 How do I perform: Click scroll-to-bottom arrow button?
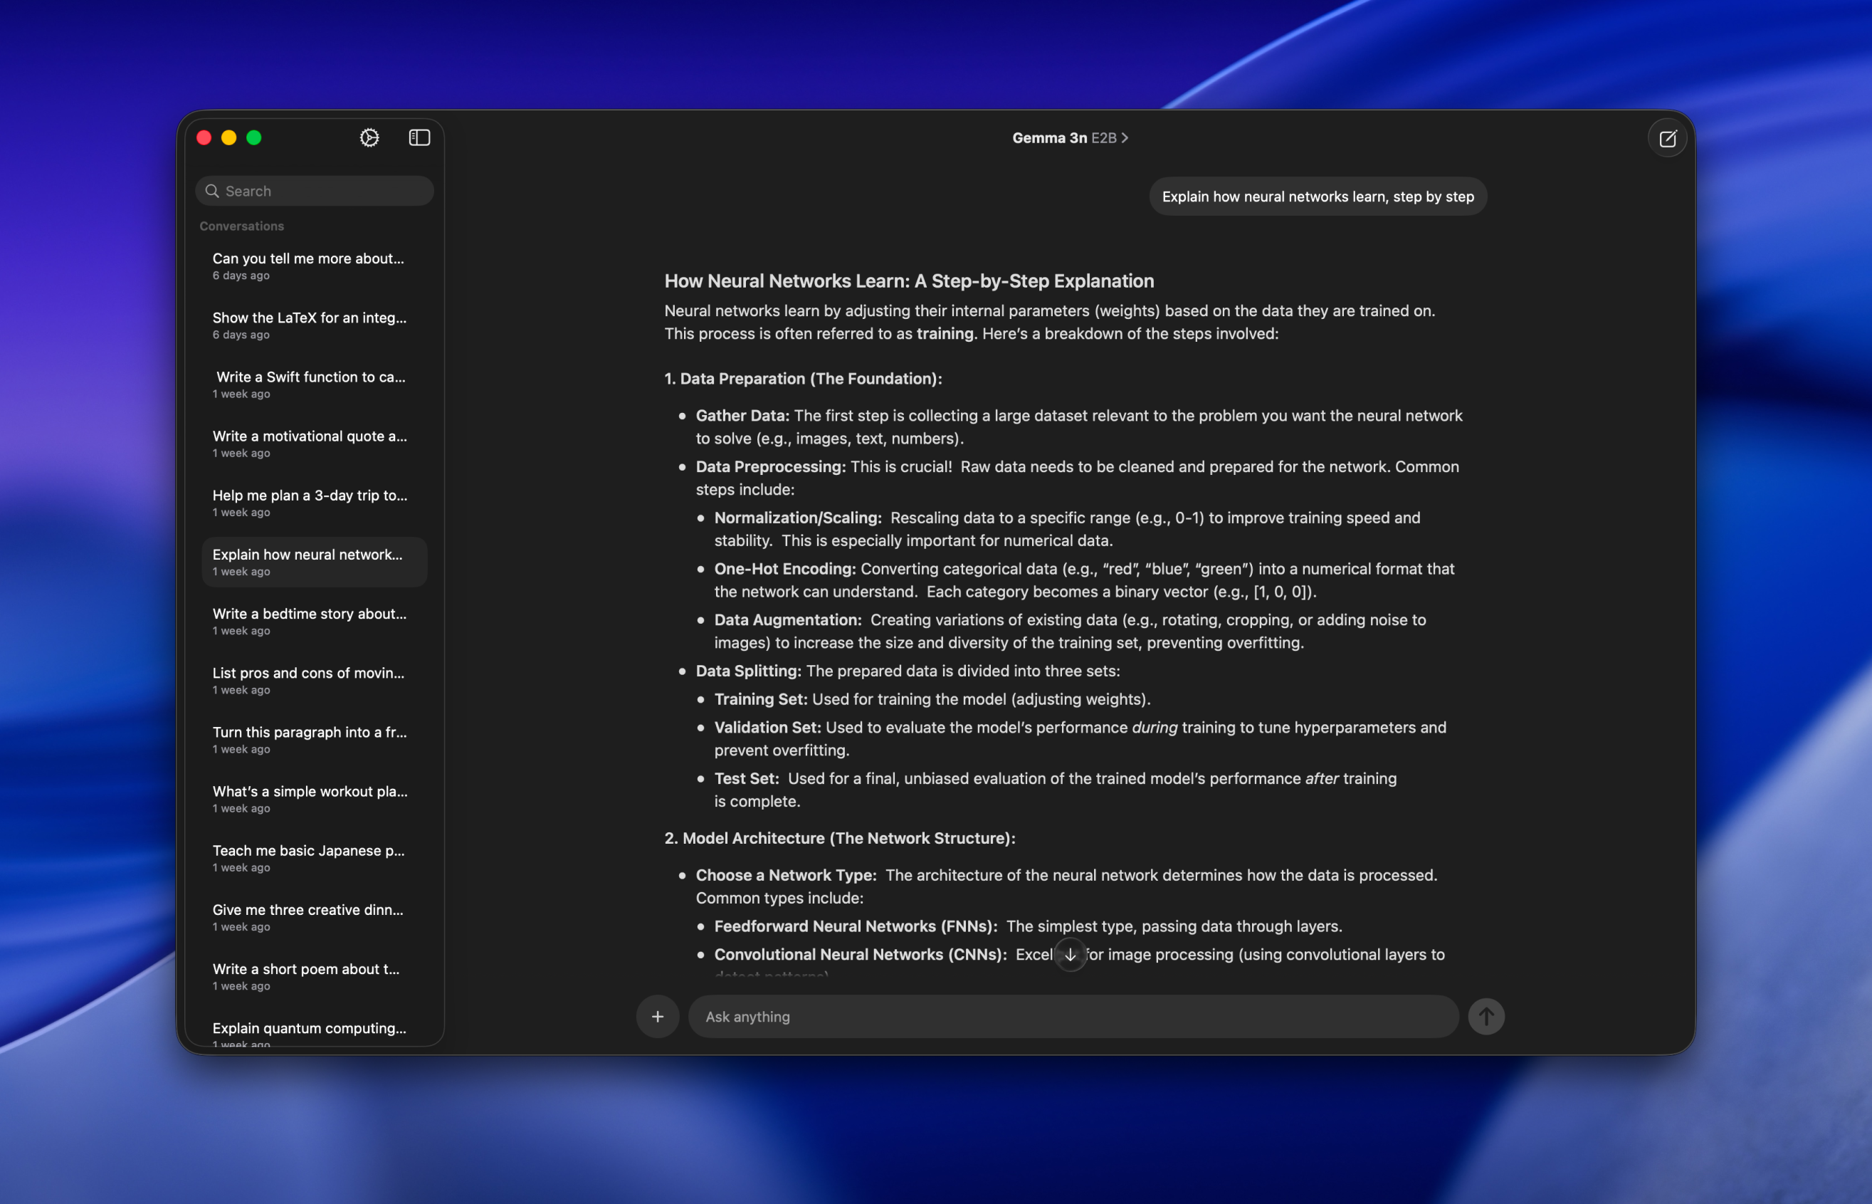(1070, 955)
